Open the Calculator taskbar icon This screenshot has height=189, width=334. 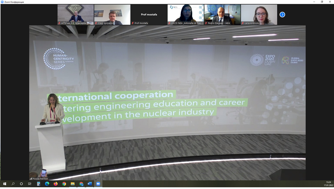click(x=38, y=184)
